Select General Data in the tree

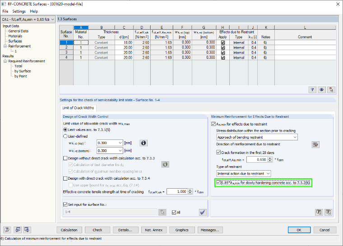coord(19,31)
